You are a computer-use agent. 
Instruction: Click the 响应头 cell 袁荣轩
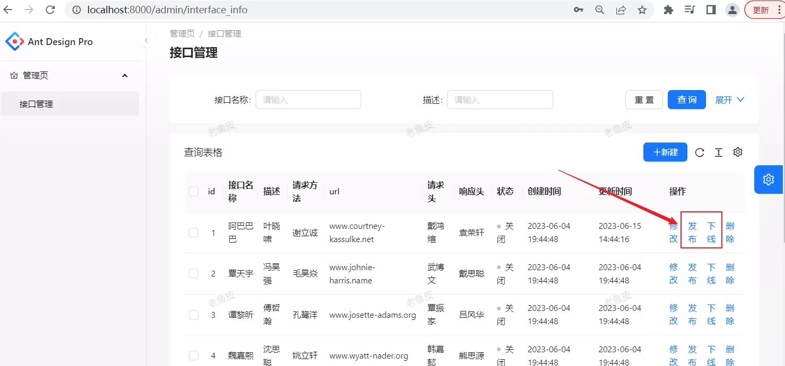point(472,233)
